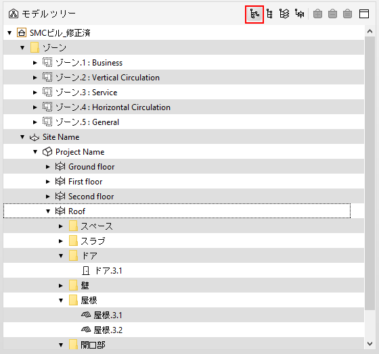Click the layered tree view toolbar icon
The height and width of the screenshot is (354, 379).
pyautogui.click(x=284, y=14)
